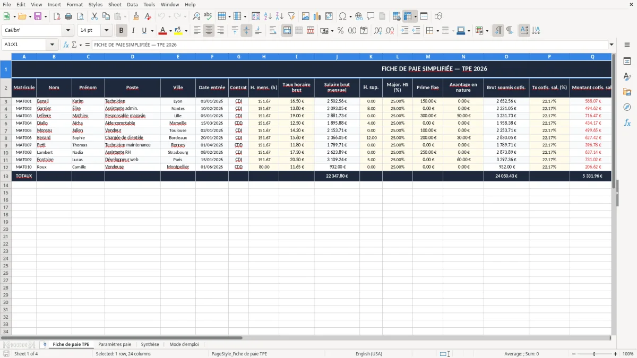Open the sidebar Gallery icon
The image size is (637, 358).
(627, 92)
